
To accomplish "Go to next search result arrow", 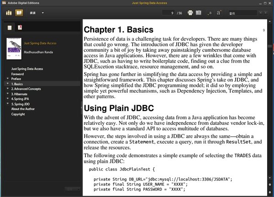I will click(x=266, y=13).
